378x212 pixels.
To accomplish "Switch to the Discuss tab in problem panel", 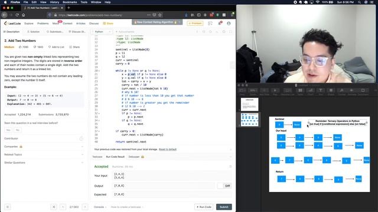I will pos(77,32).
